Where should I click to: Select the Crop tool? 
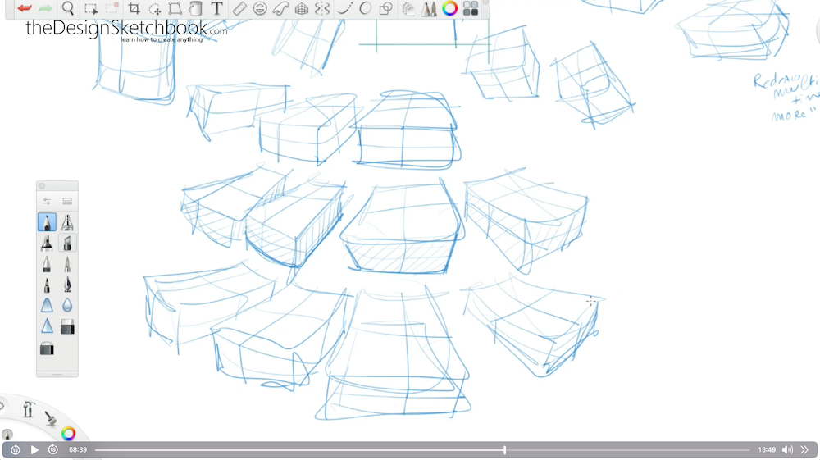tap(134, 8)
